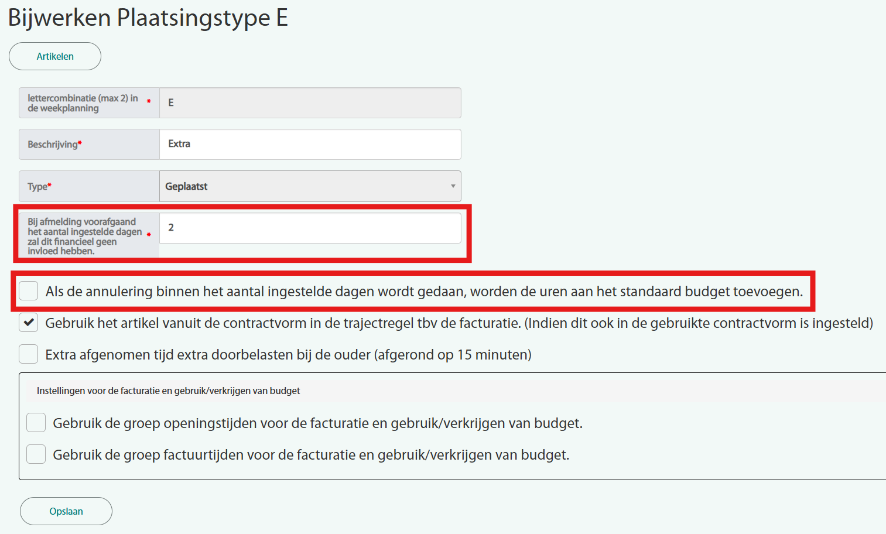Uncheck 'Gebruik het artikel vanuit de contractvorm'
The width and height of the screenshot is (886, 534).
(28, 323)
